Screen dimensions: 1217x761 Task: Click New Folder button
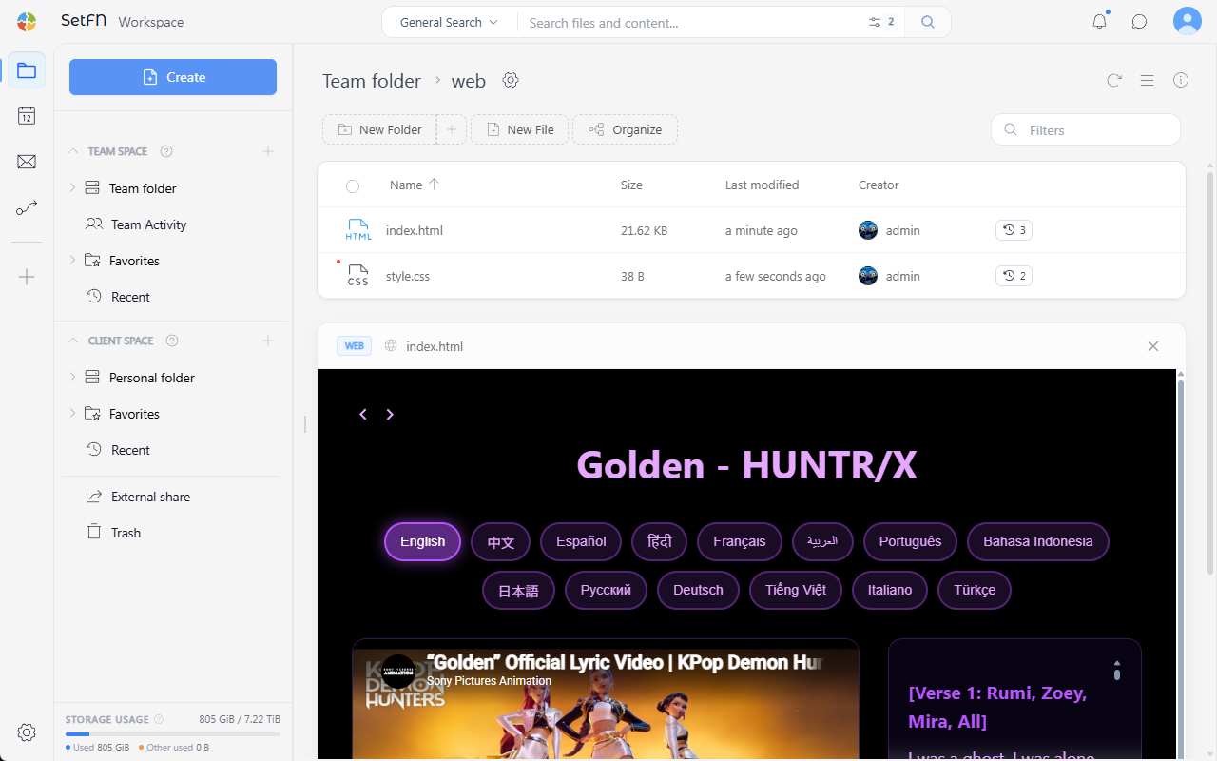(x=379, y=129)
